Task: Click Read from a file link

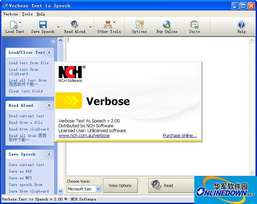Action: point(25,122)
